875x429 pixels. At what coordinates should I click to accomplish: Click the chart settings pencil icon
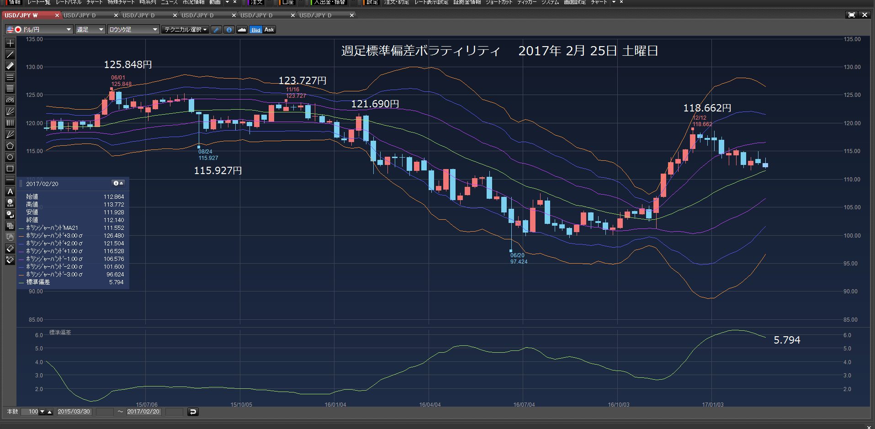coord(217,30)
